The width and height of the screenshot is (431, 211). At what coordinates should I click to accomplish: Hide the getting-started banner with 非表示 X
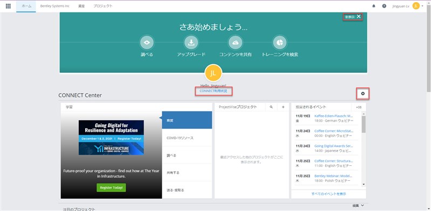pyautogui.click(x=353, y=17)
